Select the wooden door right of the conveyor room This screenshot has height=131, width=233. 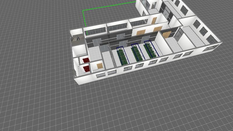coord(166,34)
